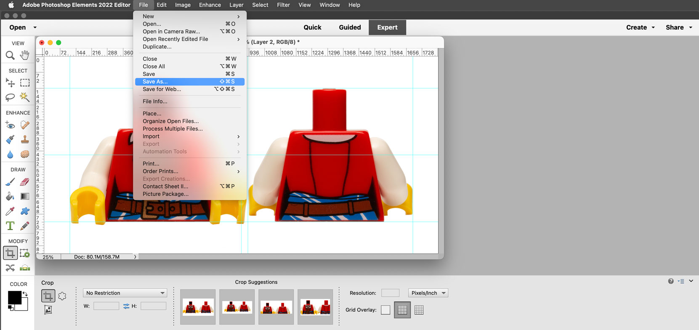Select the Rectangular Marquee tool

[x=25, y=82]
